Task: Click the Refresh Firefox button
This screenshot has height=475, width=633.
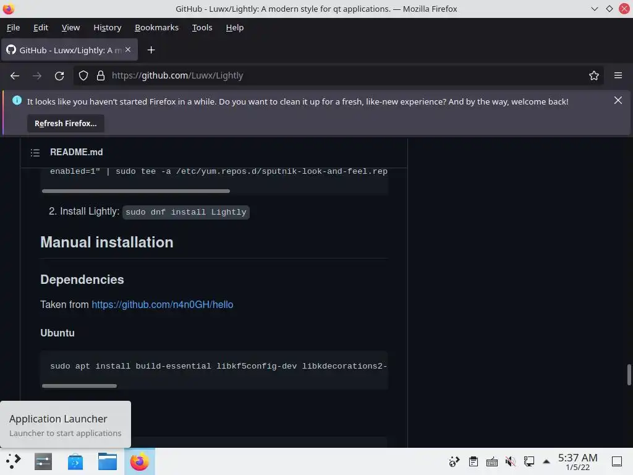Action: coord(66,123)
